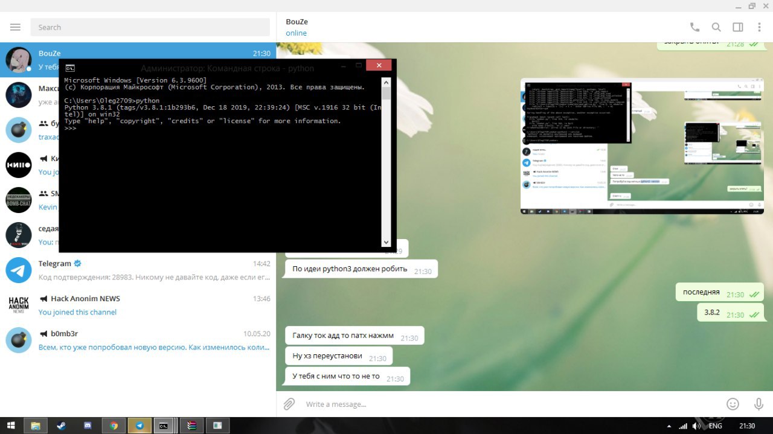The height and width of the screenshot is (434, 773).
Task: Open the volume control in system tray
Action: (x=697, y=426)
